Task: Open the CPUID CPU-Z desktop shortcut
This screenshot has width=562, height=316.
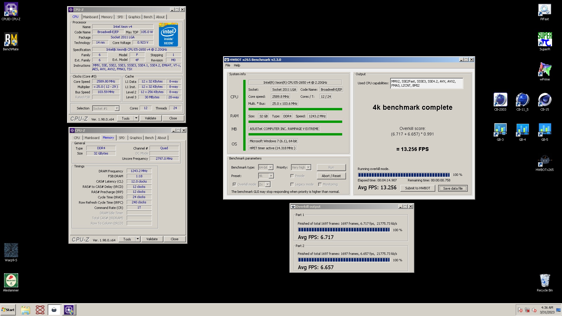Action: (11, 12)
